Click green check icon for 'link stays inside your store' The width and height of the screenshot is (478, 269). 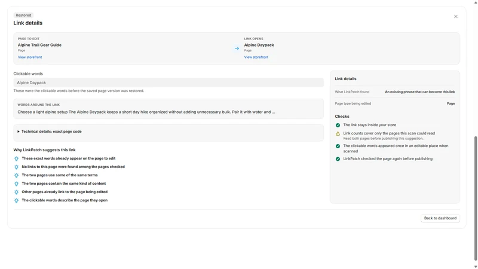338,125
